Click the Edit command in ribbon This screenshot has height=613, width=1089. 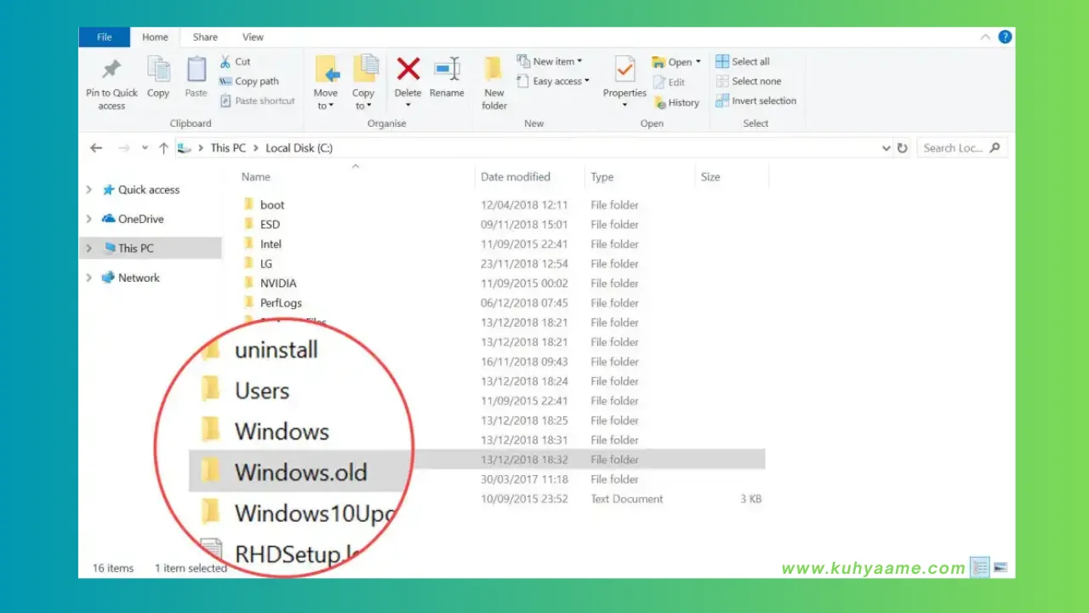click(x=670, y=82)
